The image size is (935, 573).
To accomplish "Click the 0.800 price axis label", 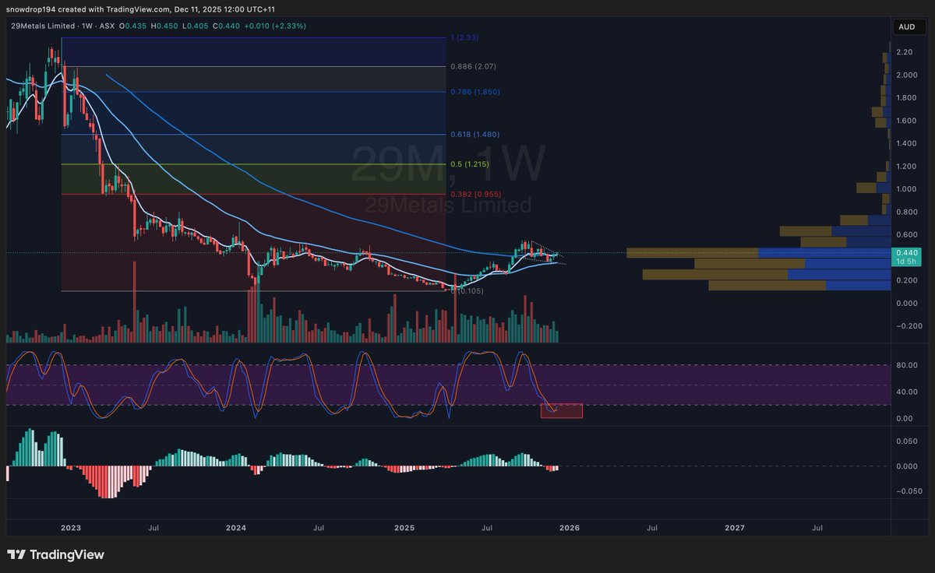I will click(x=906, y=212).
